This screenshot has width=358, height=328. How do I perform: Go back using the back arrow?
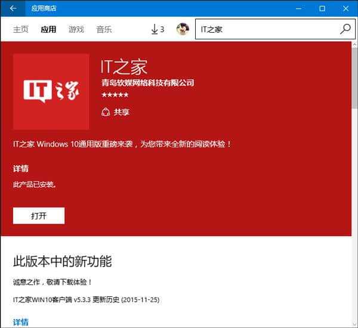(13, 8)
